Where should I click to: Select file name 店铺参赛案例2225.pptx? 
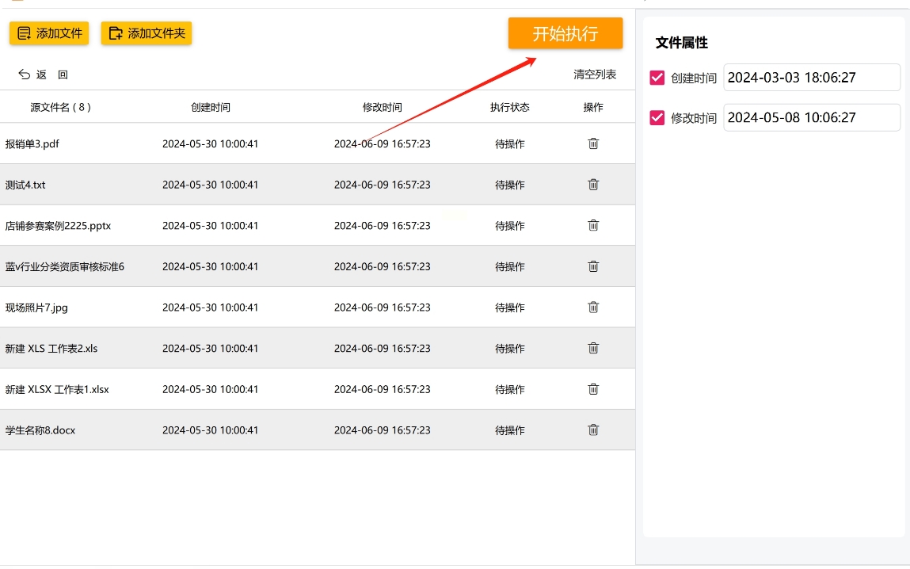pos(58,226)
